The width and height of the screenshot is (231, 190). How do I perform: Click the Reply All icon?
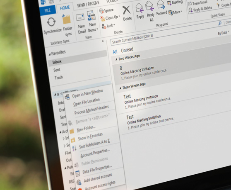[x=150, y=6]
